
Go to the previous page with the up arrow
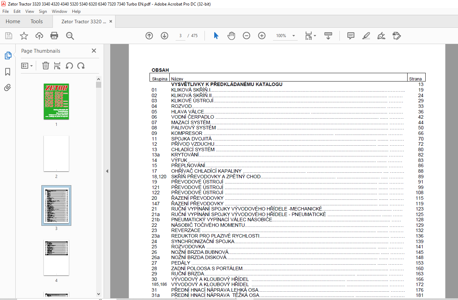pyautogui.click(x=149, y=36)
